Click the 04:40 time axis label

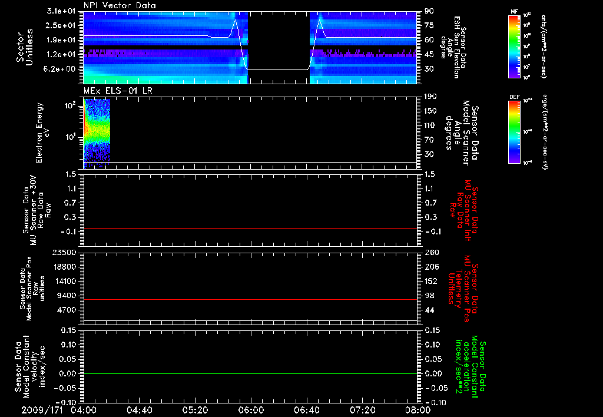tap(139, 410)
